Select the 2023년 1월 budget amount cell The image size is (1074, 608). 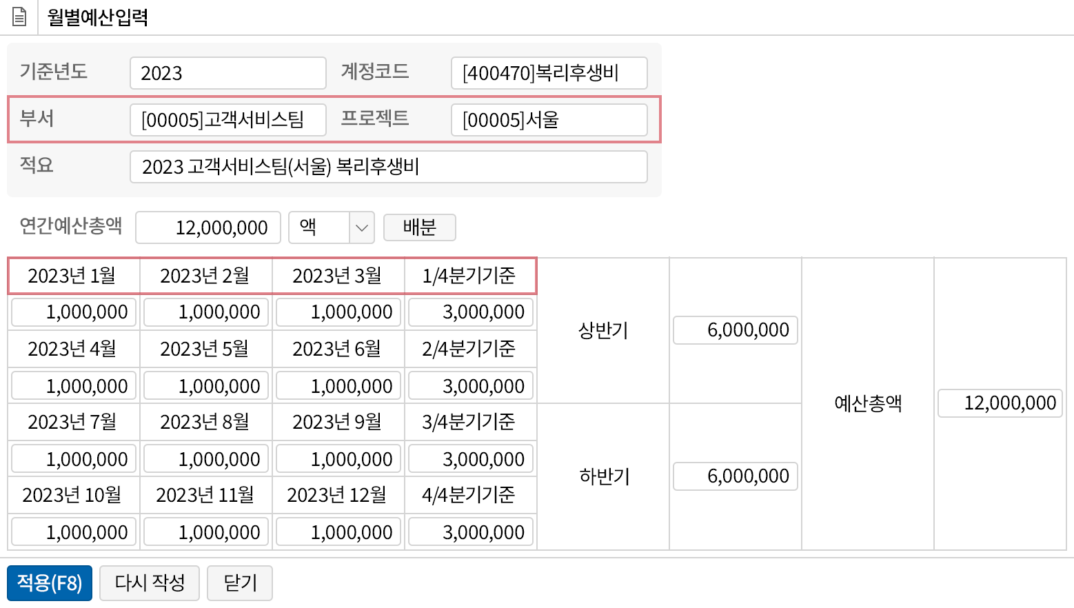pos(72,312)
